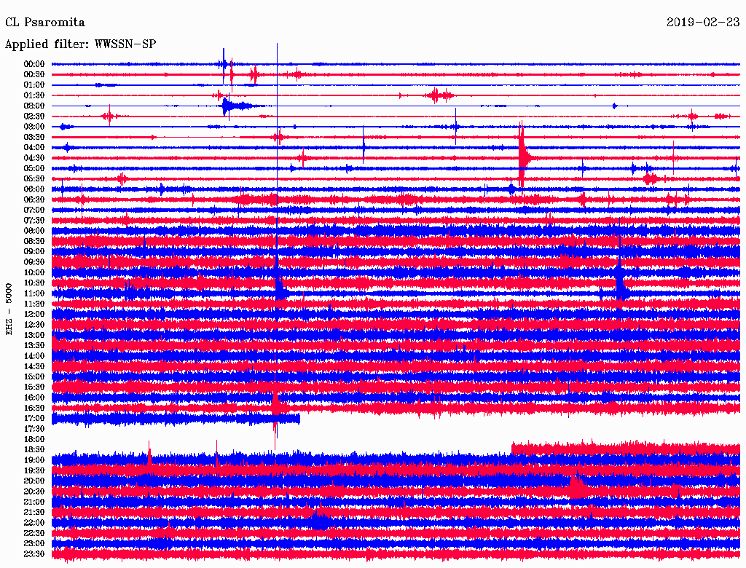The image size is (746, 568).
Task: Select the 10:30 time row label
Action: point(34,283)
